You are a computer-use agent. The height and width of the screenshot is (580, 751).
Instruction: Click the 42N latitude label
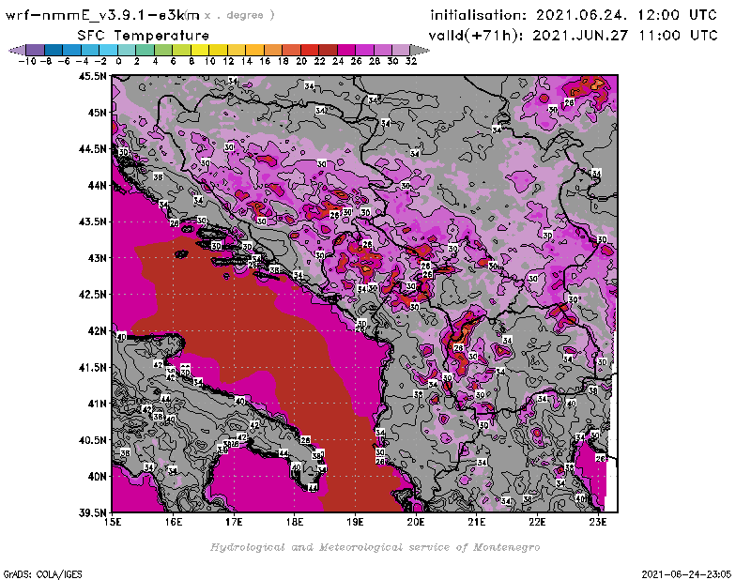(x=97, y=331)
